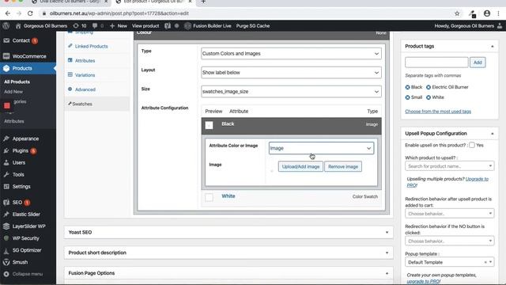Open the Variations tab

click(x=85, y=75)
